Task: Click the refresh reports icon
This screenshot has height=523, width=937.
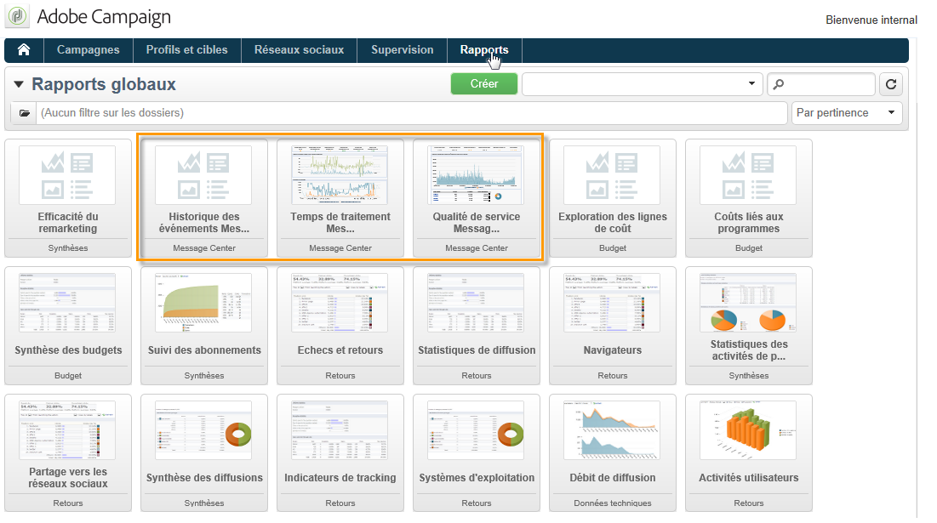Action: pos(890,84)
